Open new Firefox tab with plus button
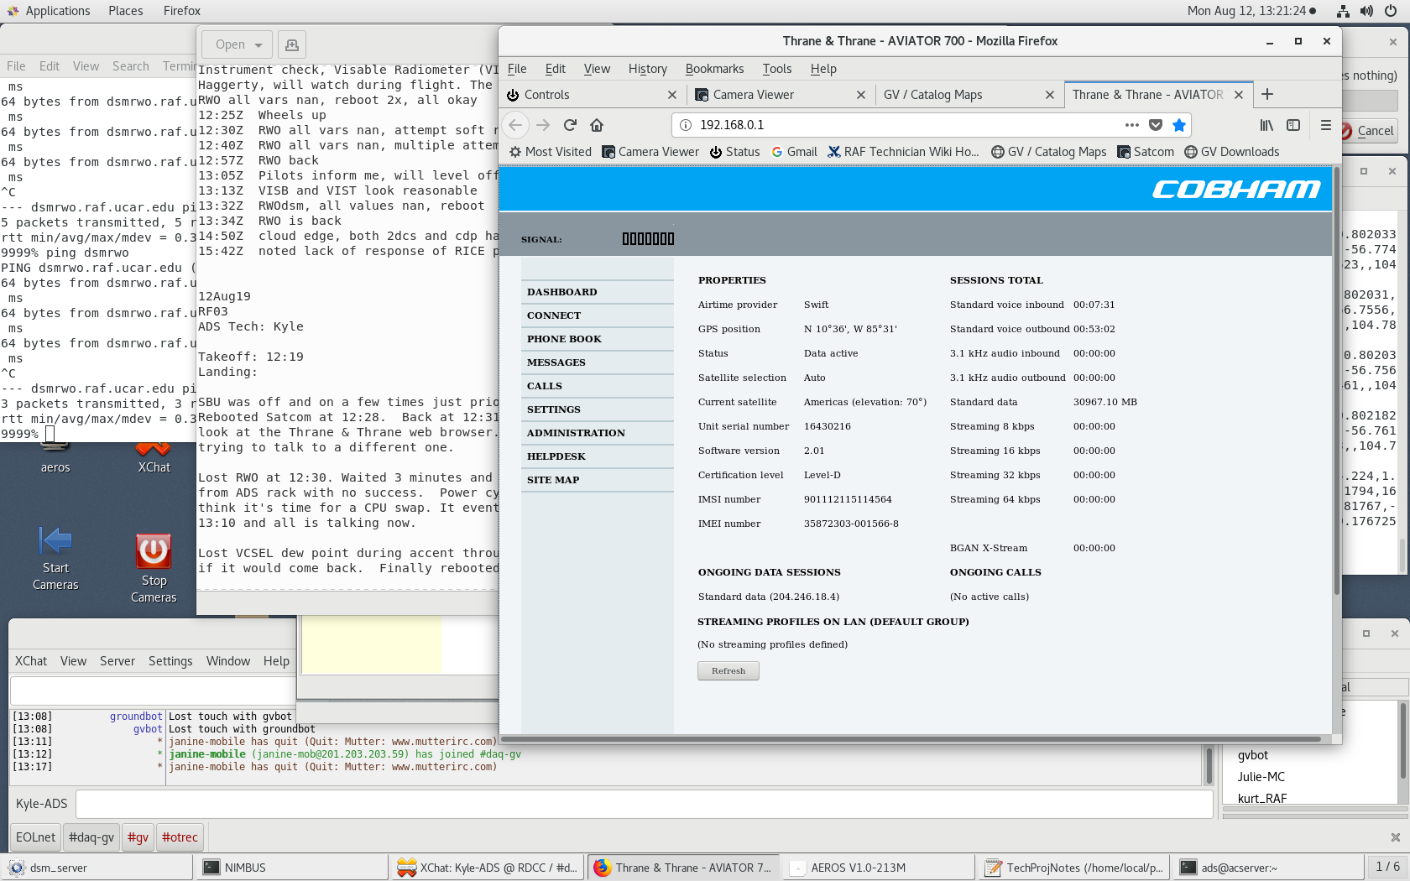The height and width of the screenshot is (881, 1410). click(x=1267, y=95)
